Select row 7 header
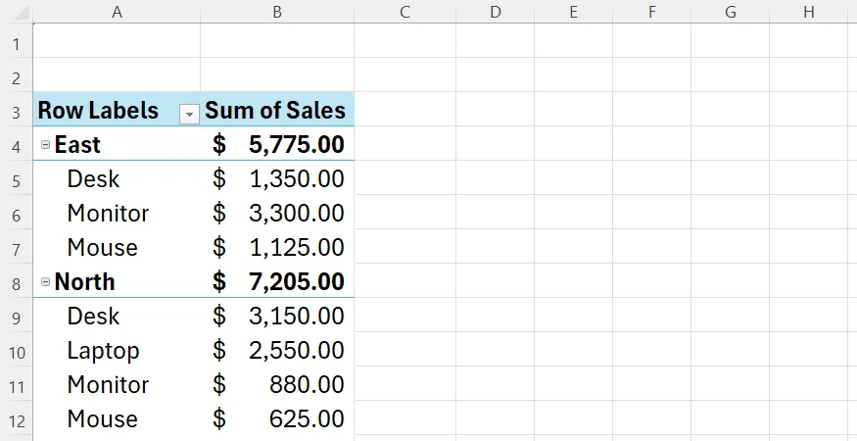Image resolution: width=857 pixels, height=441 pixels. [17, 246]
